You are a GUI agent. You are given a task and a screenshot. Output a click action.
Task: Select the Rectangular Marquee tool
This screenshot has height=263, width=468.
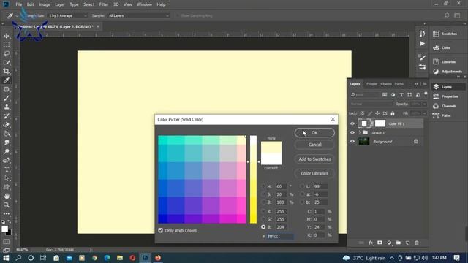7,45
